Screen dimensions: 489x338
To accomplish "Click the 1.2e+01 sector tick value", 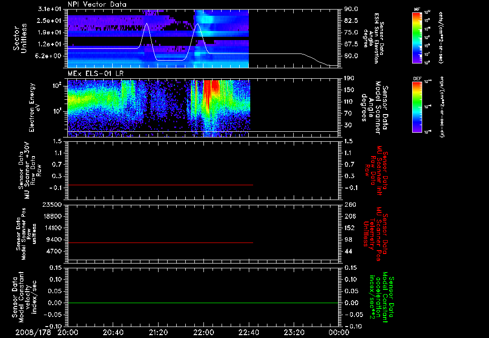I will point(49,44).
